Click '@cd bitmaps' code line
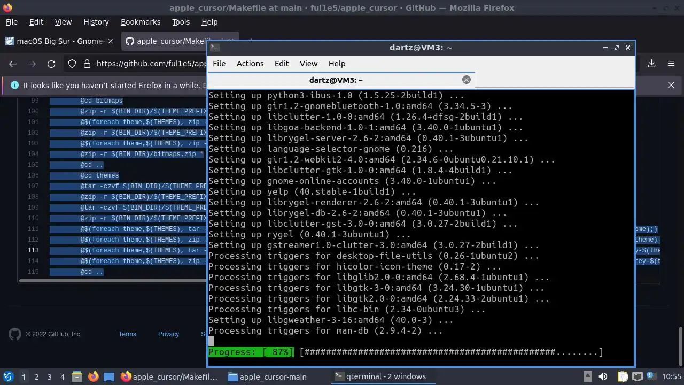Viewport: 684px width, 385px height. [102, 101]
